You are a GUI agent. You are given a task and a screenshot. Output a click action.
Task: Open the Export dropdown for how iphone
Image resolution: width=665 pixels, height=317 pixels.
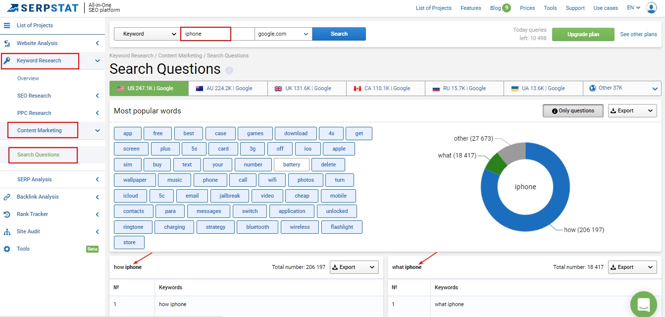pos(354,267)
